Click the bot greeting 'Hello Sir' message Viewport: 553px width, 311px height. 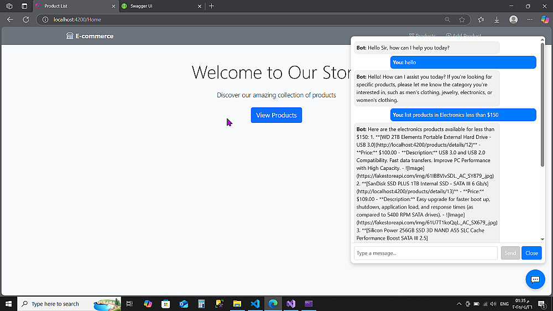(427, 48)
